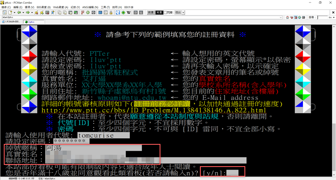Click the green gear icon
The height and width of the screenshot is (180, 336).
point(88,13)
